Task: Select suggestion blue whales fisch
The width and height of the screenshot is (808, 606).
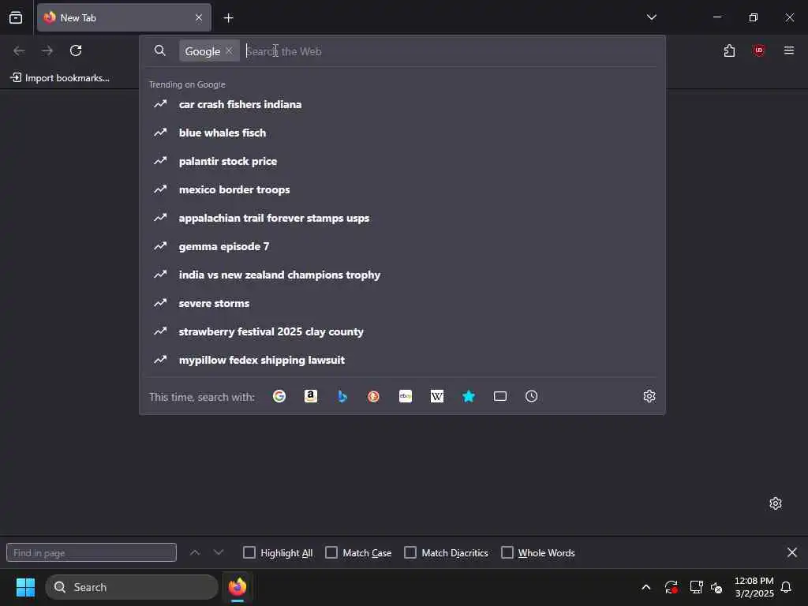Action: click(402, 133)
